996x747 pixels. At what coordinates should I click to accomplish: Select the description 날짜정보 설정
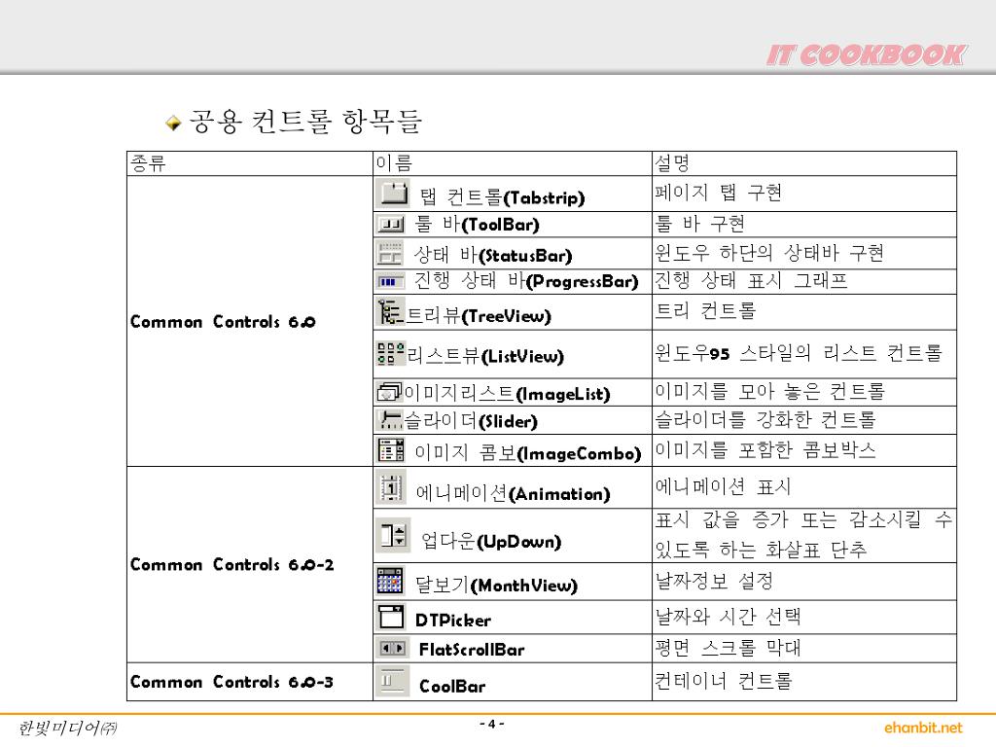click(x=714, y=581)
